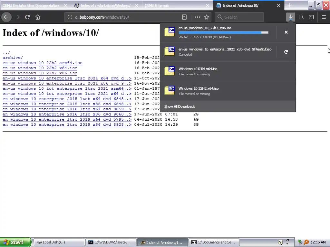Open enterprise 2016 ltsb x86 dvd link
This screenshot has height=247, width=330.
(67, 114)
